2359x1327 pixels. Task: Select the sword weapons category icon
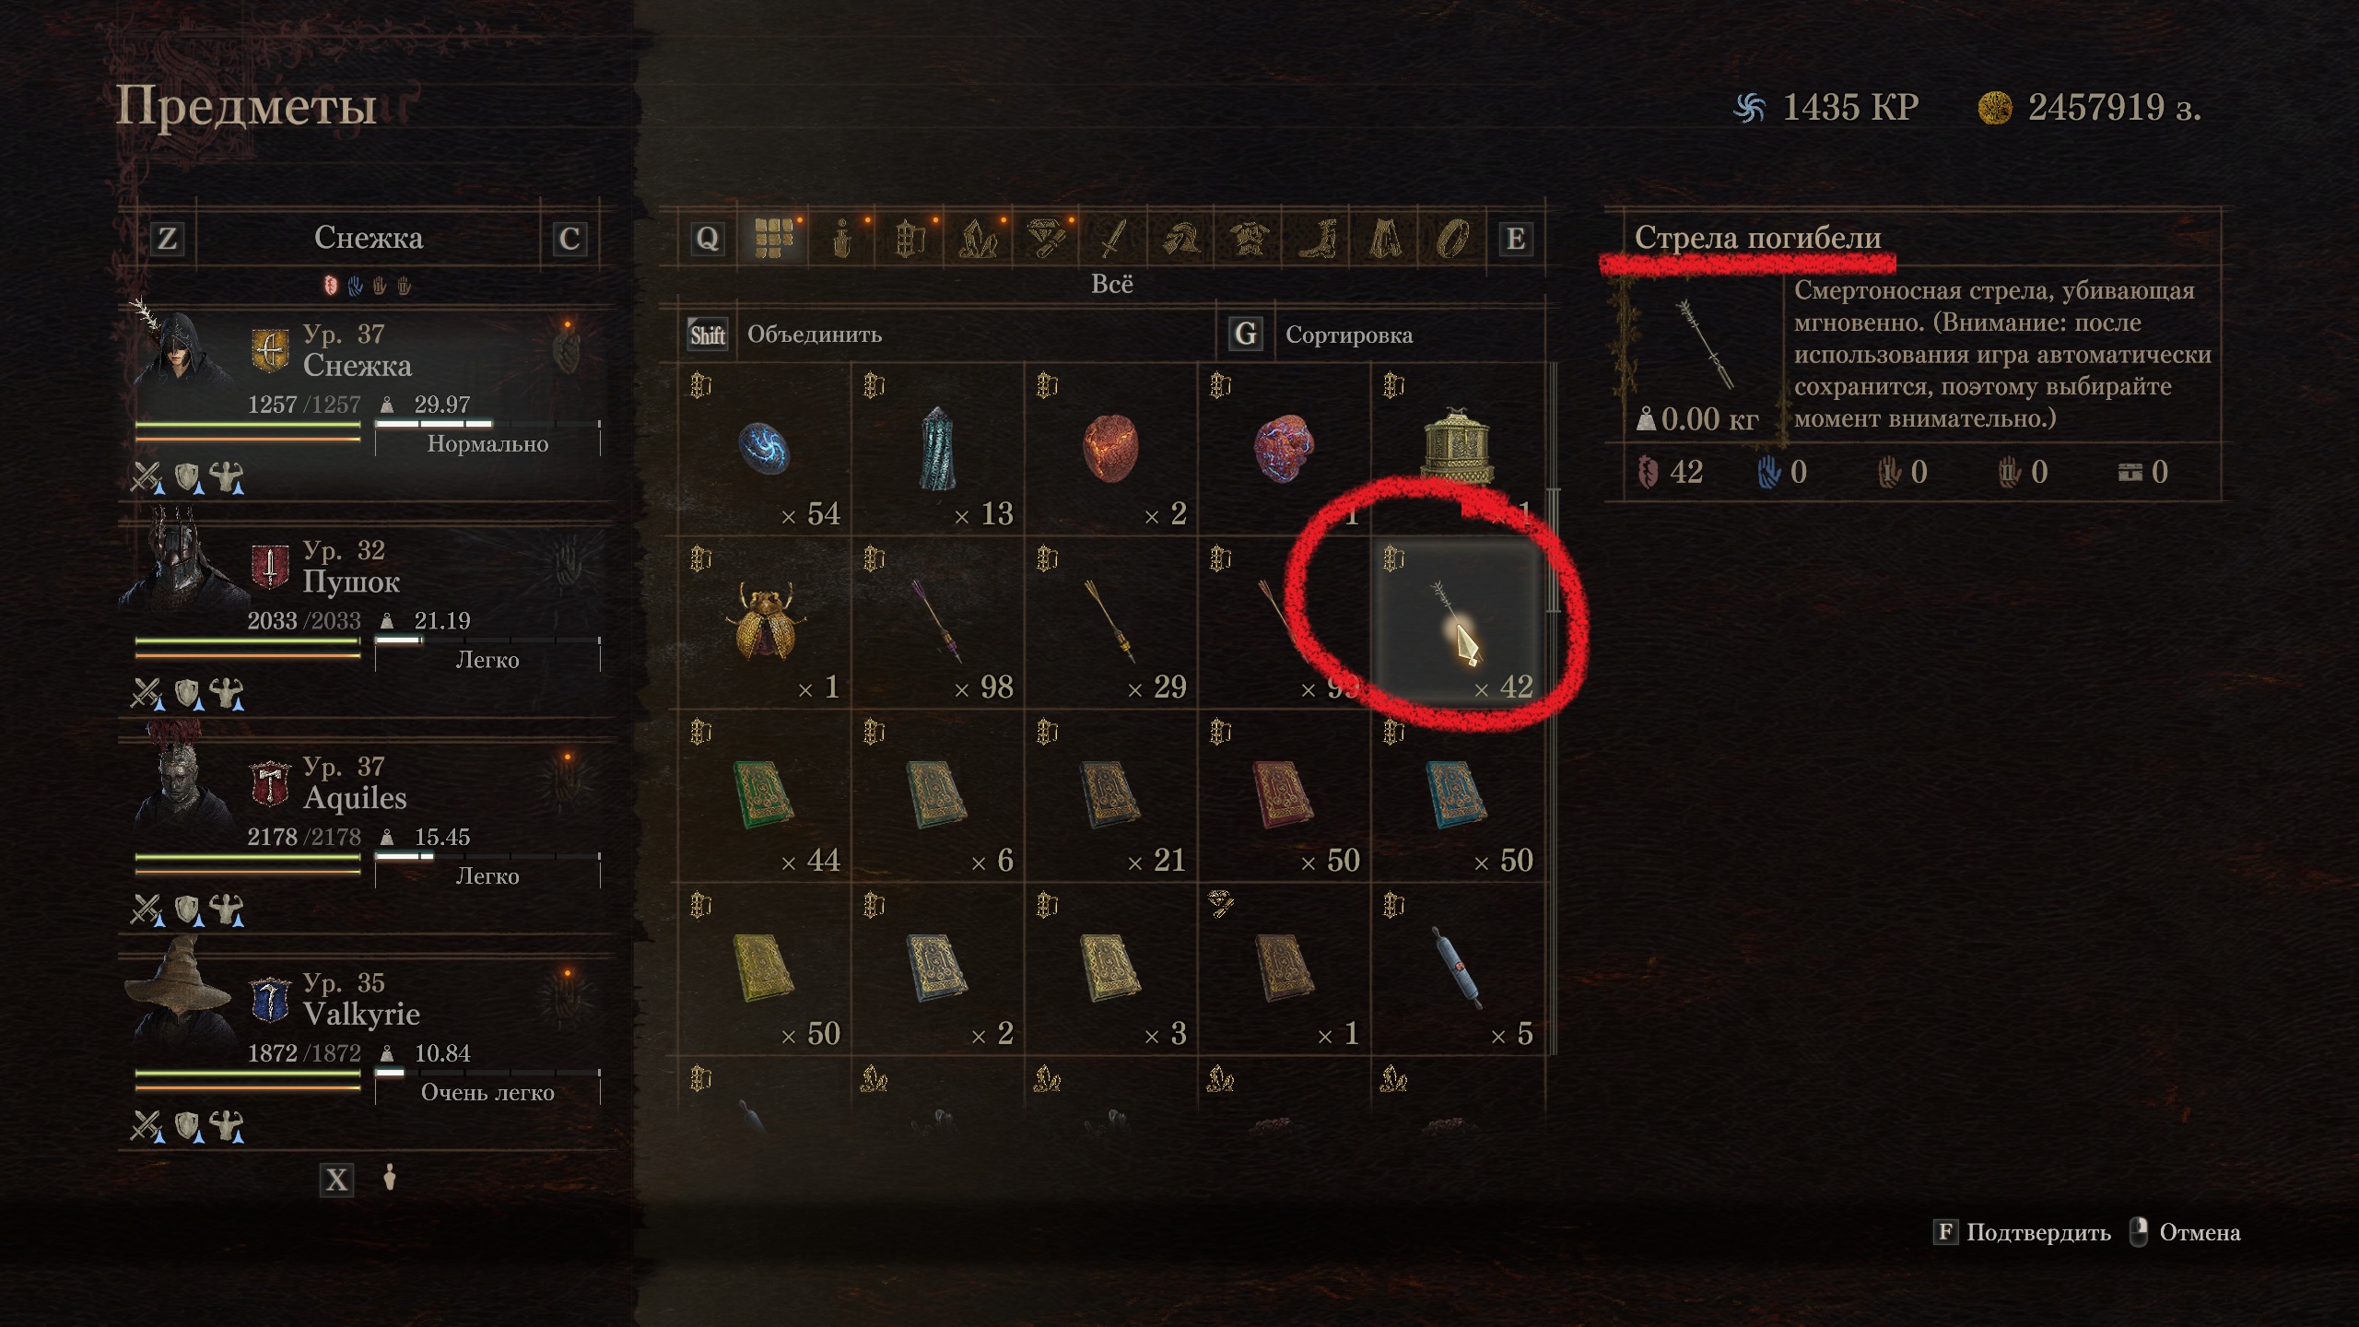1113,240
